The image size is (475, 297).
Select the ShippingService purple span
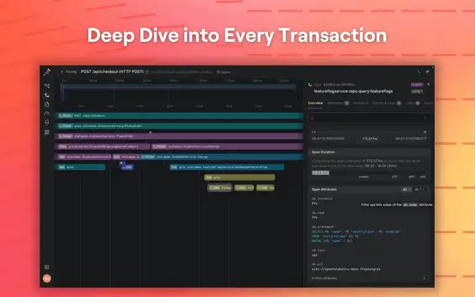[83, 157]
